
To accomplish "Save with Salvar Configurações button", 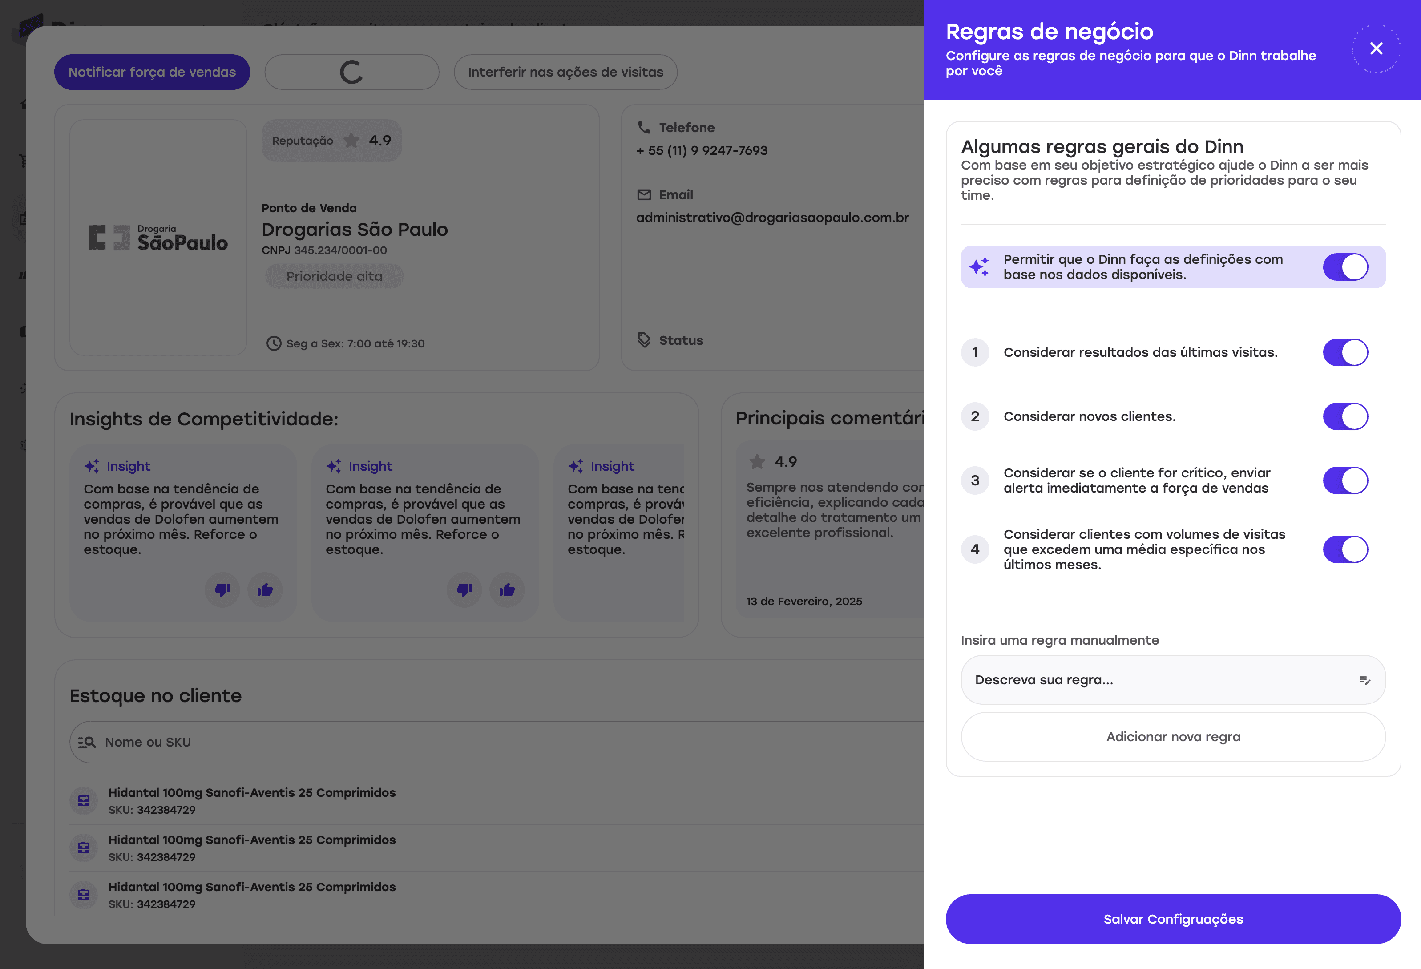I will coord(1173,919).
